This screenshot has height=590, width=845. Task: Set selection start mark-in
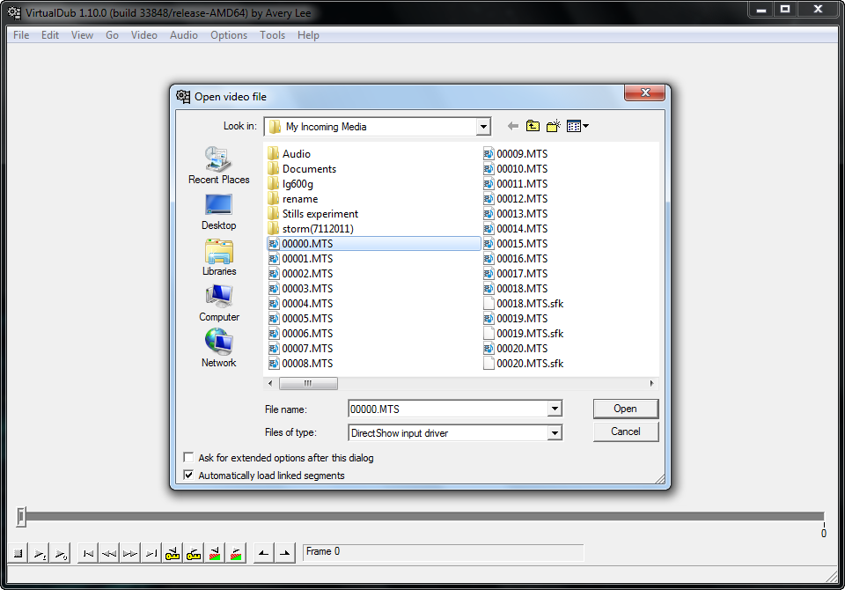coord(263,553)
